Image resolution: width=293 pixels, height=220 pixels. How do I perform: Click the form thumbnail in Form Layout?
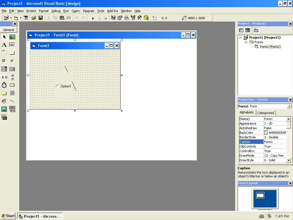click(260, 195)
